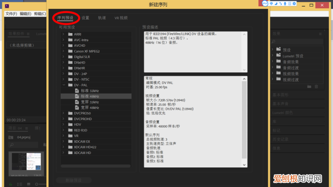
Task: Select the VR folder icon
Action: (70, 136)
